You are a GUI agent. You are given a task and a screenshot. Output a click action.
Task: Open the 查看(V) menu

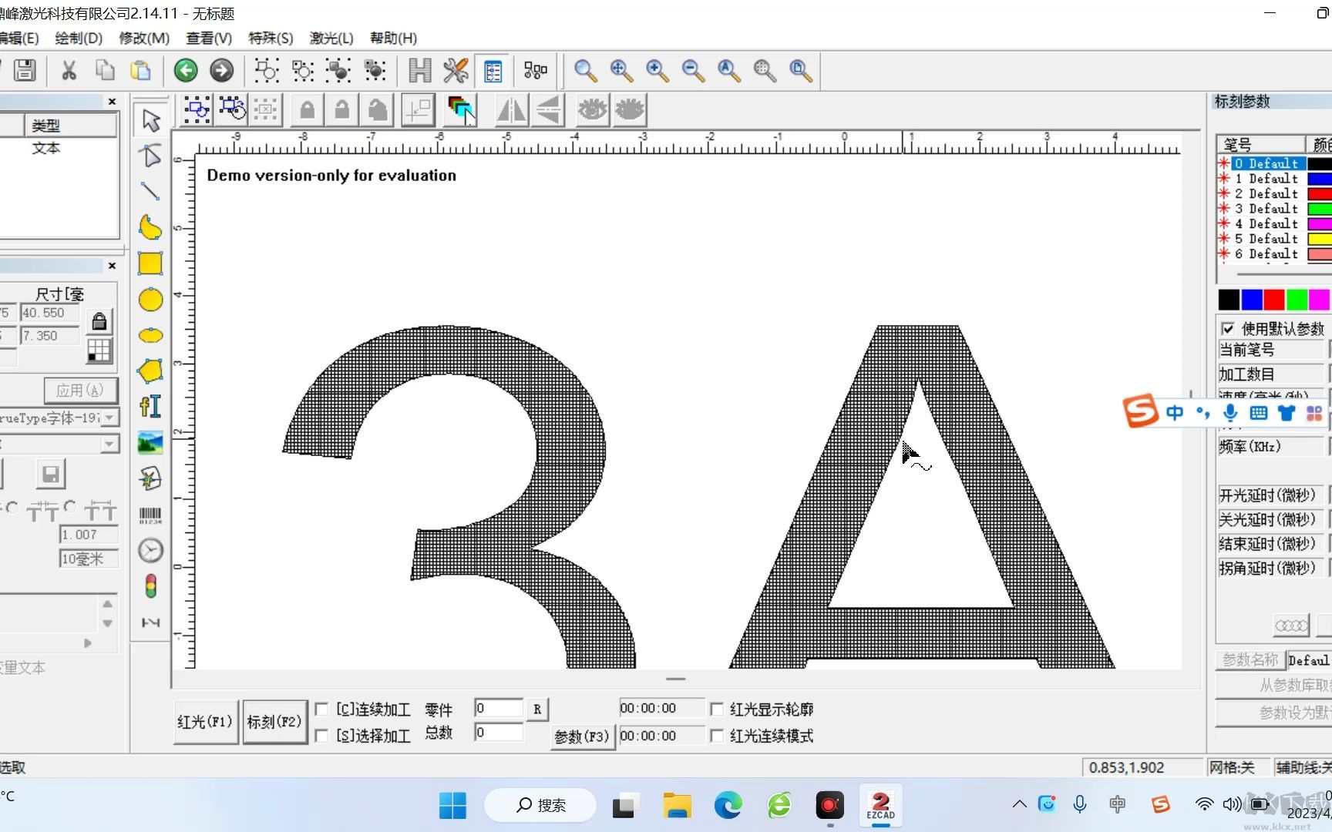click(207, 38)
